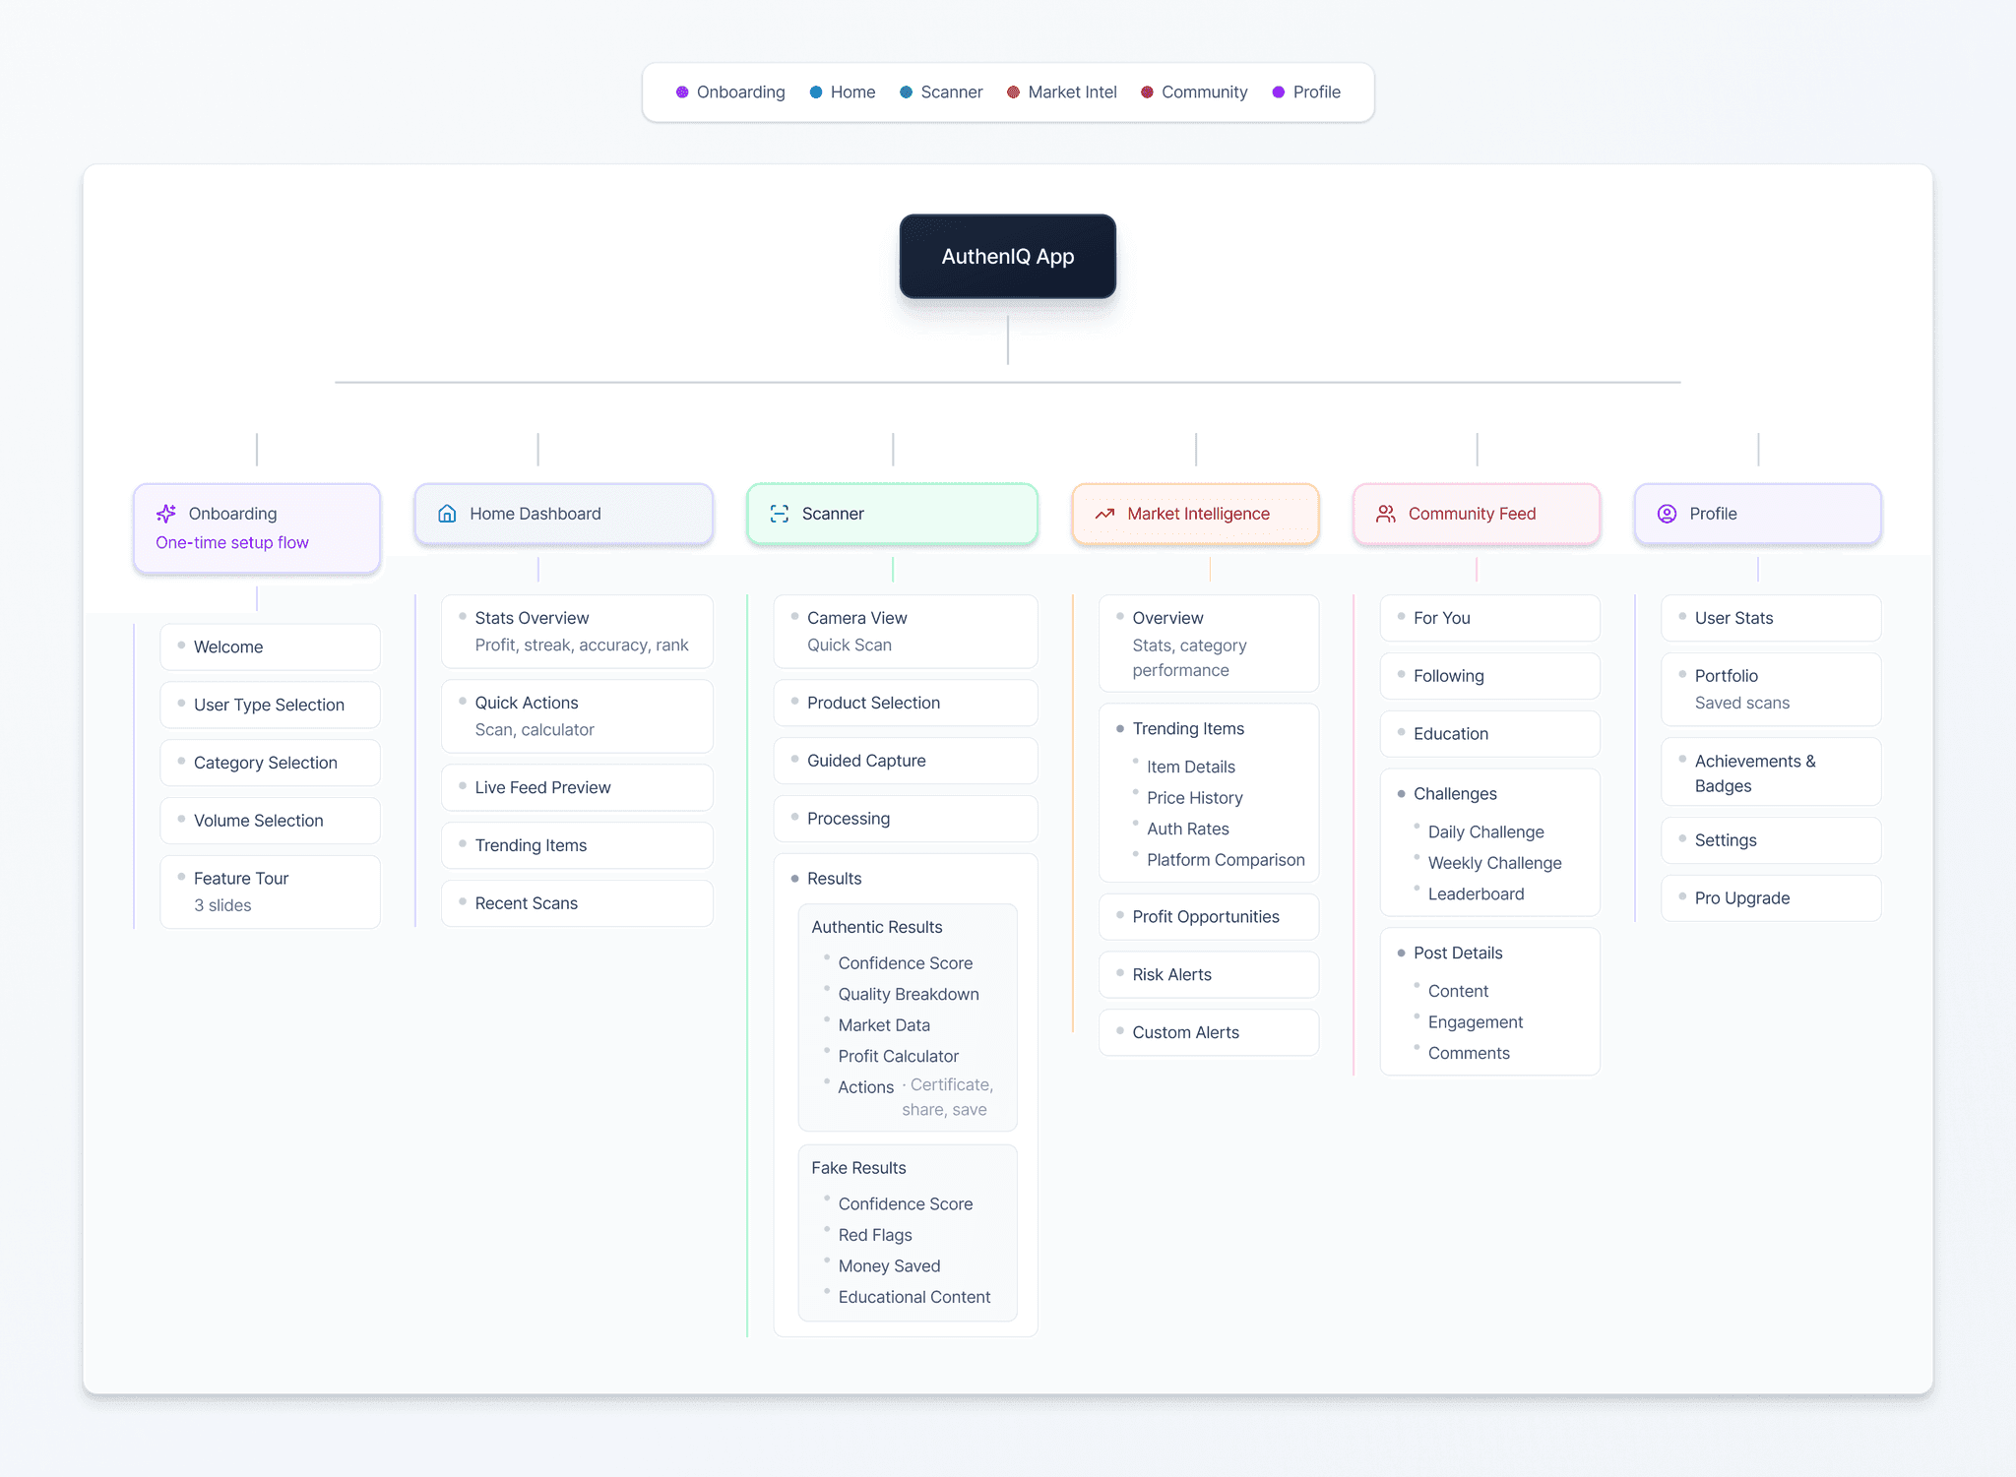Click Authentic Results heading
This screenshot has width=2016, height=1477.
pos(877,928)
